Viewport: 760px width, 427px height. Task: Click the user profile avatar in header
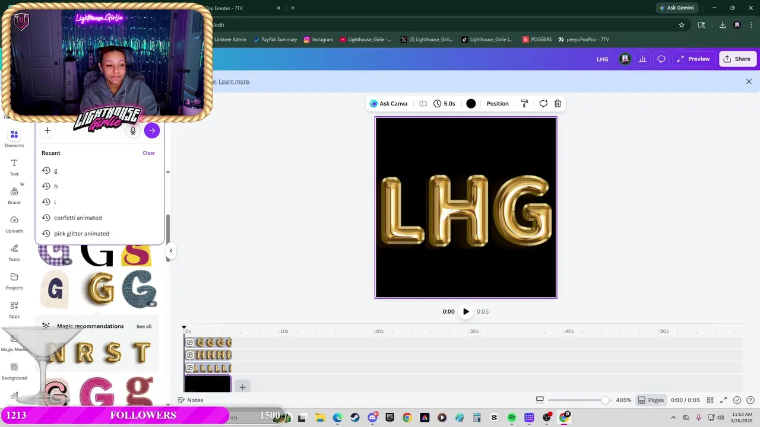[625, 59]
